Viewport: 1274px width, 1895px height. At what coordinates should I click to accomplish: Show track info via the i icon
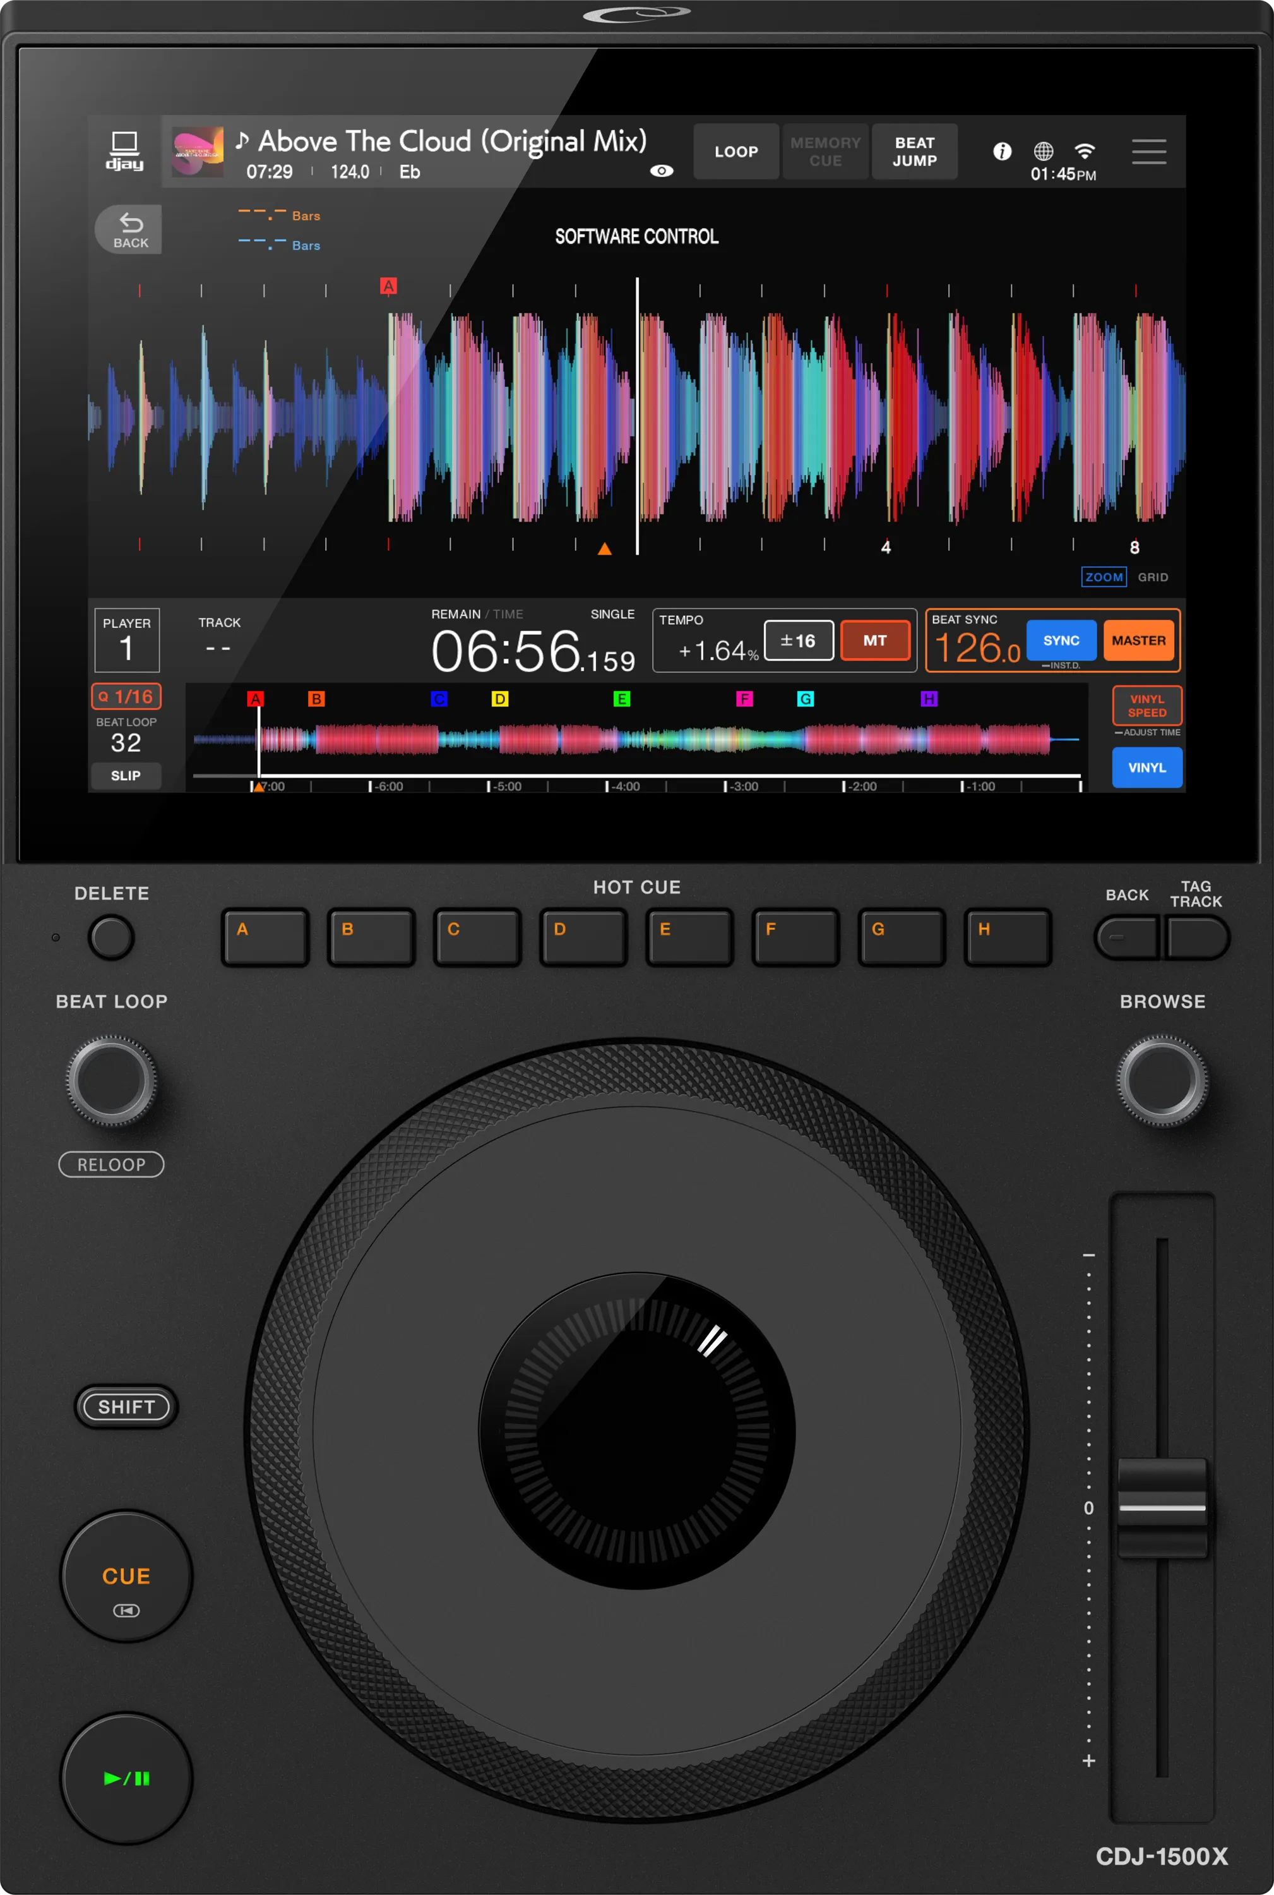(1002, 151)
